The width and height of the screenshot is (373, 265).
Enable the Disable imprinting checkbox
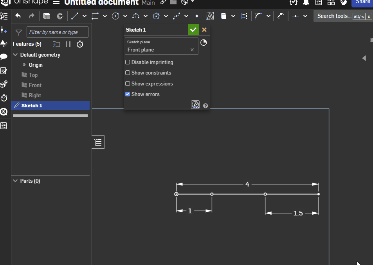click(128, 62)
